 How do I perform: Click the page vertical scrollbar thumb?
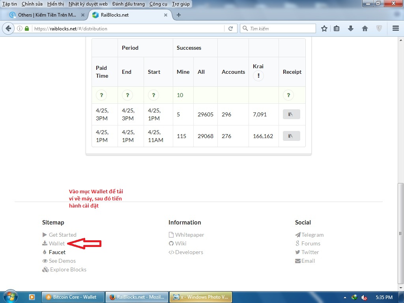[400, 234]
